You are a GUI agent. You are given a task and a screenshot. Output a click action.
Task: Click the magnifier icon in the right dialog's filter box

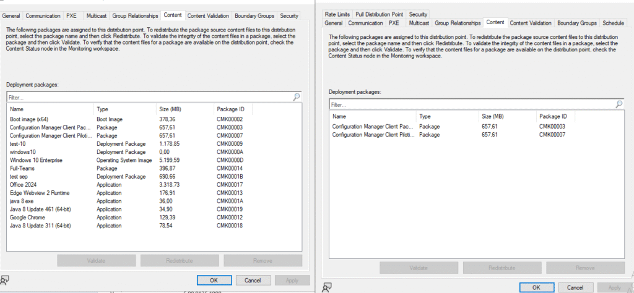tap(619, 104)
